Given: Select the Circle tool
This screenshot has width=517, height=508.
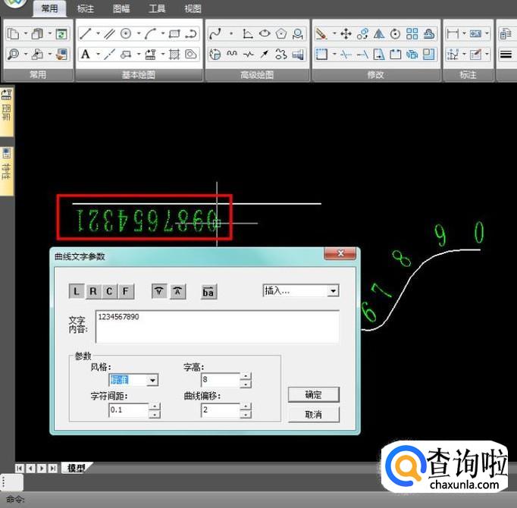Looking at the screenshot, I should point(126,33).
